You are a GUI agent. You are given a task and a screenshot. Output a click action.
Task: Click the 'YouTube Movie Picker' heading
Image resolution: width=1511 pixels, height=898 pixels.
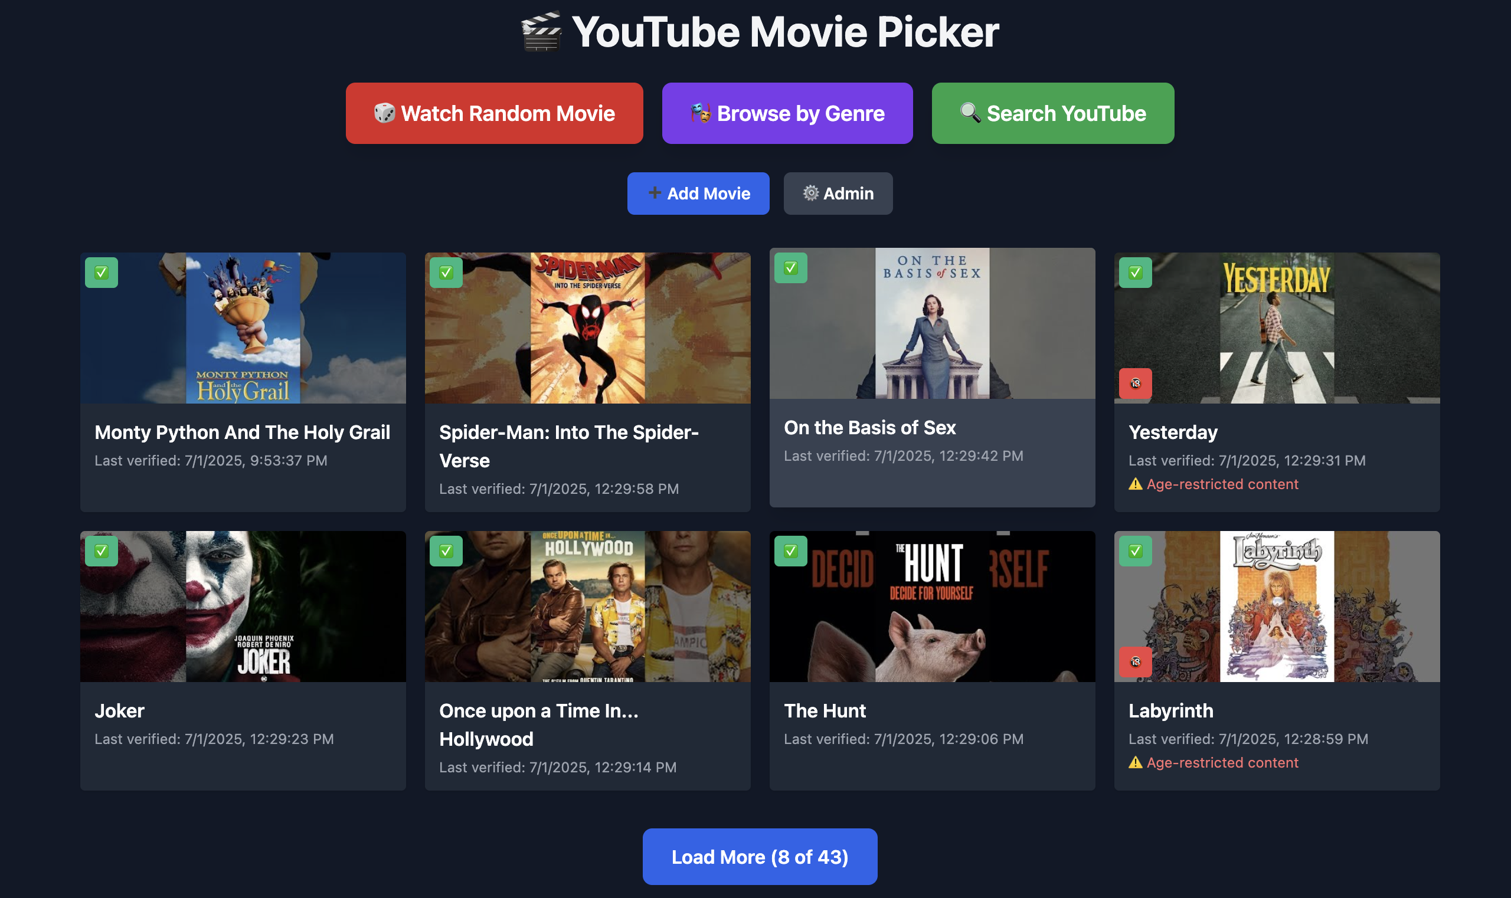785,32
